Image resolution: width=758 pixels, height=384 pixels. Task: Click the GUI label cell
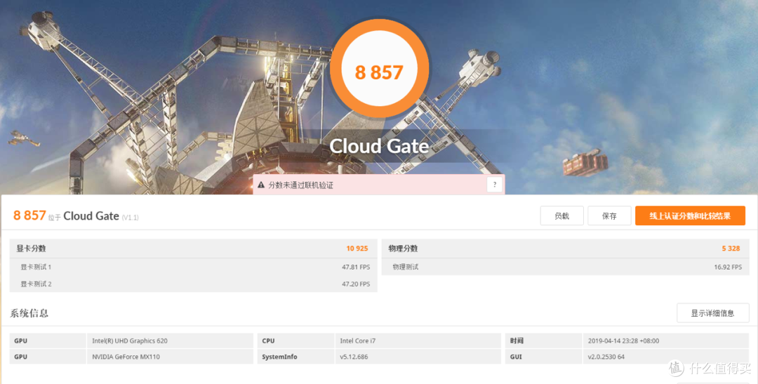click(543, 357)
